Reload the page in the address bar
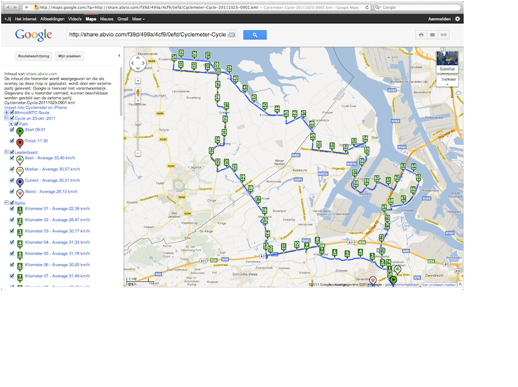This screenshot has height=387, width=518. [x=367, y=8]
